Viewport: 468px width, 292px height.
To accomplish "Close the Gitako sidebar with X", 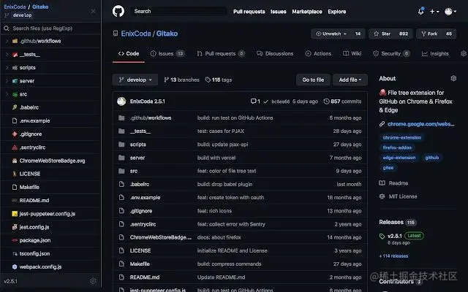I will tap(93, 11).
